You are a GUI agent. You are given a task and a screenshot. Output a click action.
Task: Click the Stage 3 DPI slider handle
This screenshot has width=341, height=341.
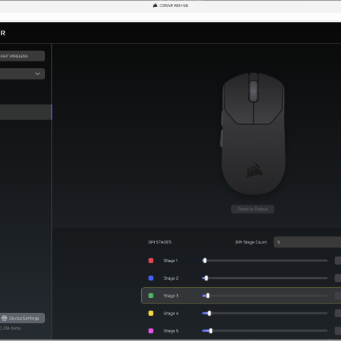pyautogui.click(x=208, y=295)
